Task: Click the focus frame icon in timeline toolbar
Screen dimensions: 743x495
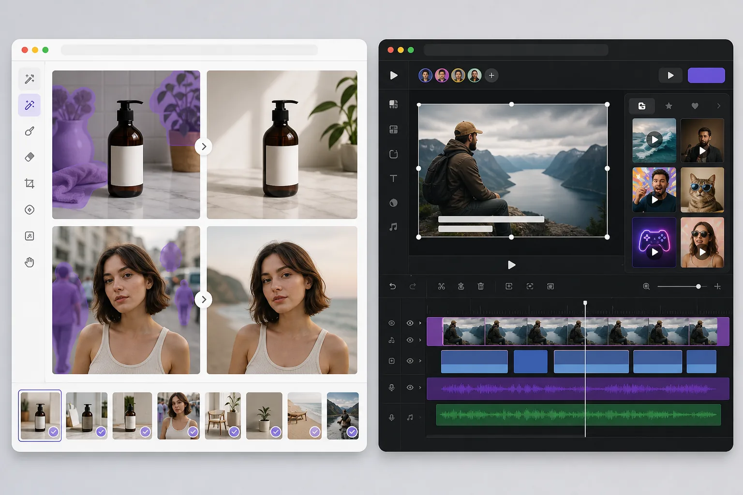Action: coord(530,286)
